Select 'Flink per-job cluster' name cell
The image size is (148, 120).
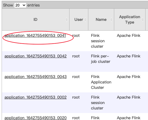(x=101, y=59)
